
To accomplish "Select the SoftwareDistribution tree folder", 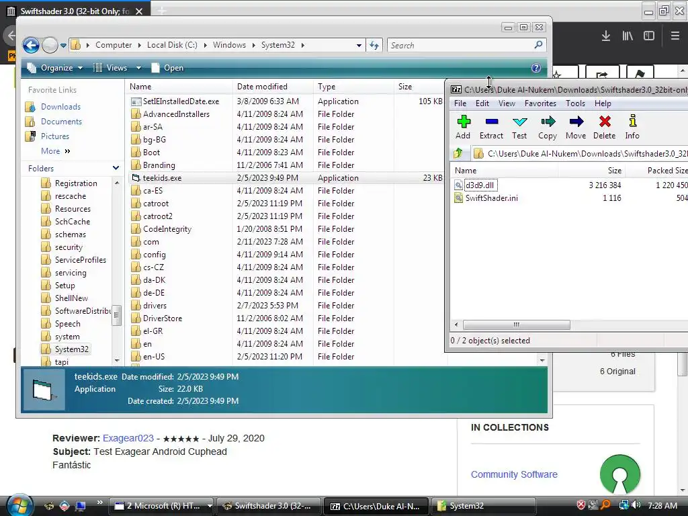I will pyautogui.click(x=82, y=311).
